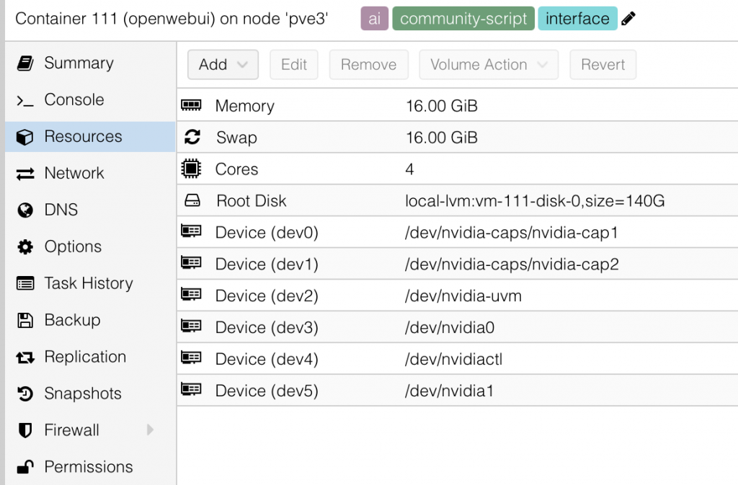
Task: Open the Volume Action dropdown
Action: click(488, 65)
